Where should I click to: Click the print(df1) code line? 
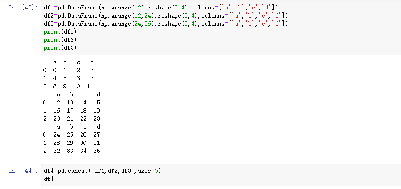pyautogui.click(x=60, y=32)
